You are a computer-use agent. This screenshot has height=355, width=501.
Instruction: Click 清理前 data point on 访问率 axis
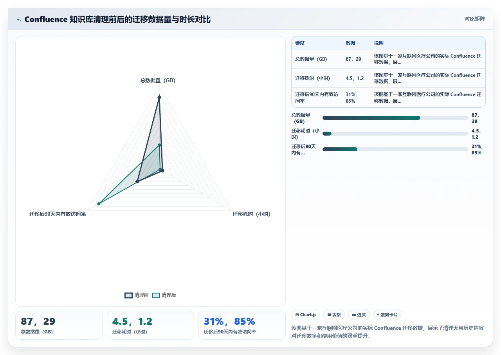click(137, 181)
